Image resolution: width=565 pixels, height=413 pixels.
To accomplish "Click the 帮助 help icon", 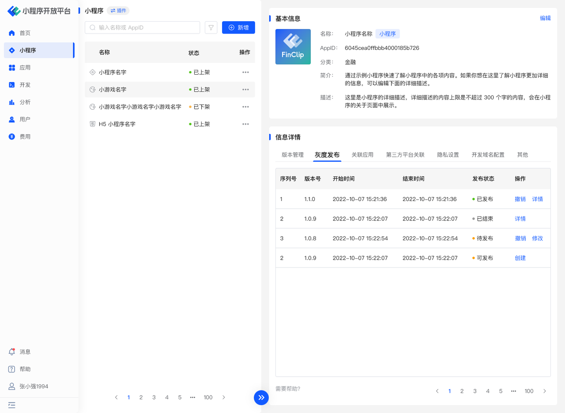I will 12,369.
